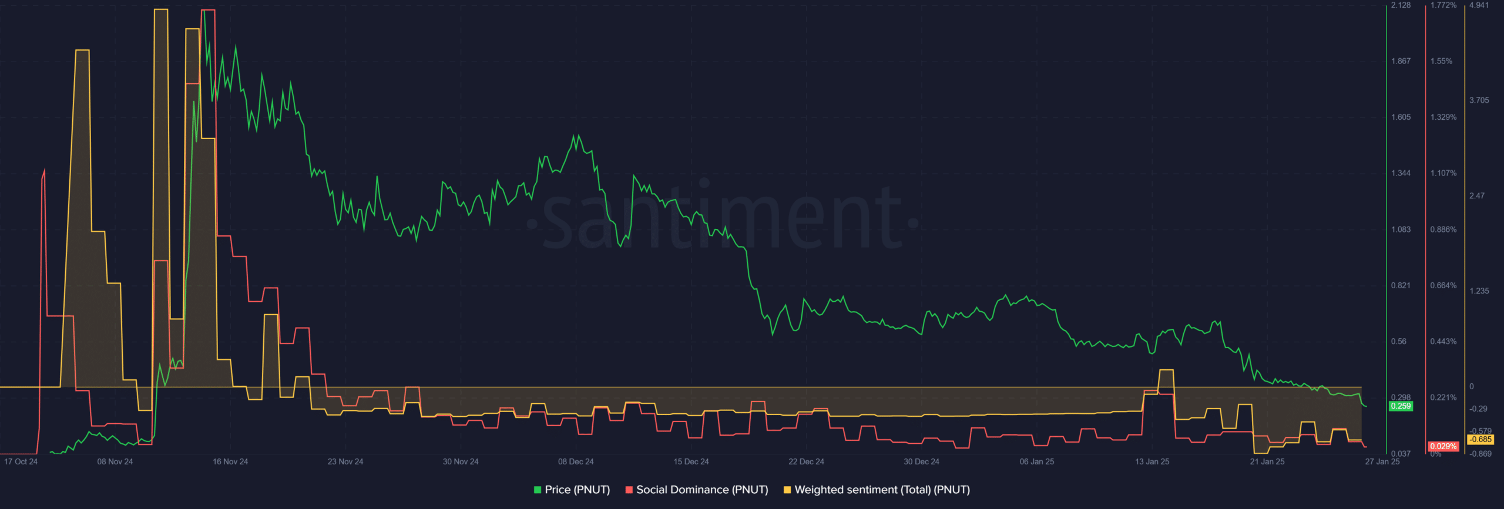1504x509 pixels.
Task: Click the 0.221% social dominance tick
Action: tap(1443, 397)
